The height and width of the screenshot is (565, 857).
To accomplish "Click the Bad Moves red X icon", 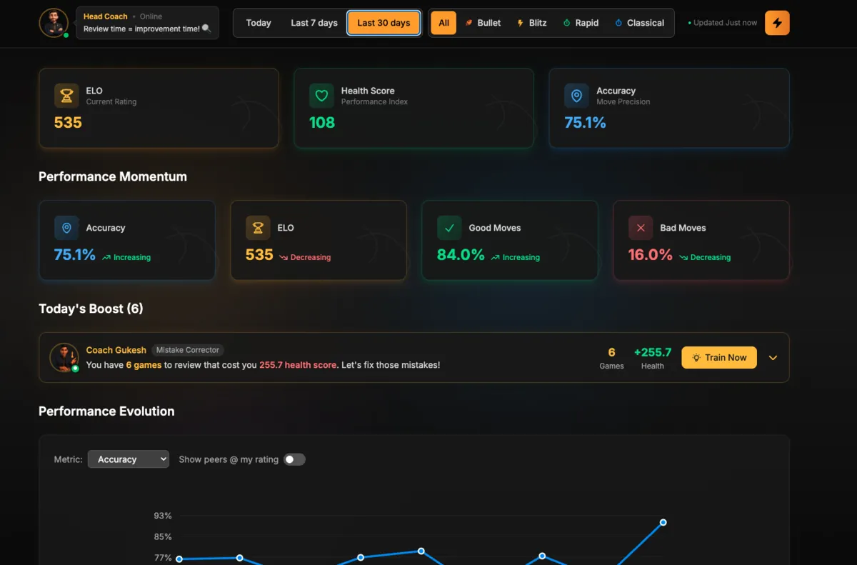I will [641, 227].
